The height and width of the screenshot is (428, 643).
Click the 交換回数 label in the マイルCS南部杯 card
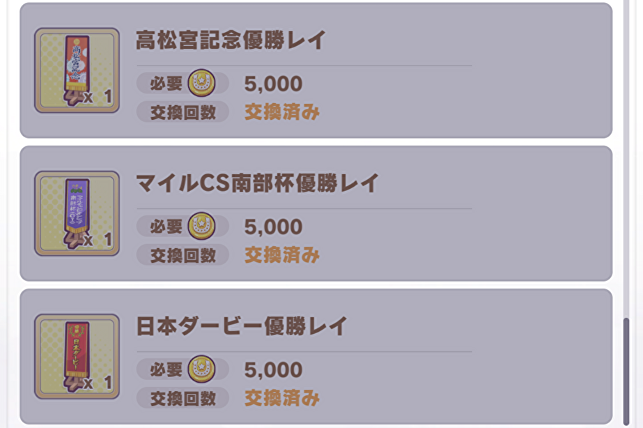point(183,255)
